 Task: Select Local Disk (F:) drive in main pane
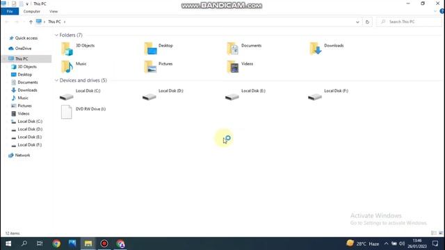(x=328, y=94)
